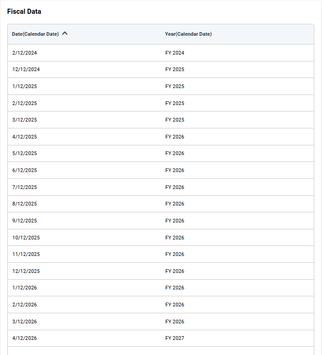Click the FY 2027 year cell
322x355 pixels.
click(x=175, y=338)
